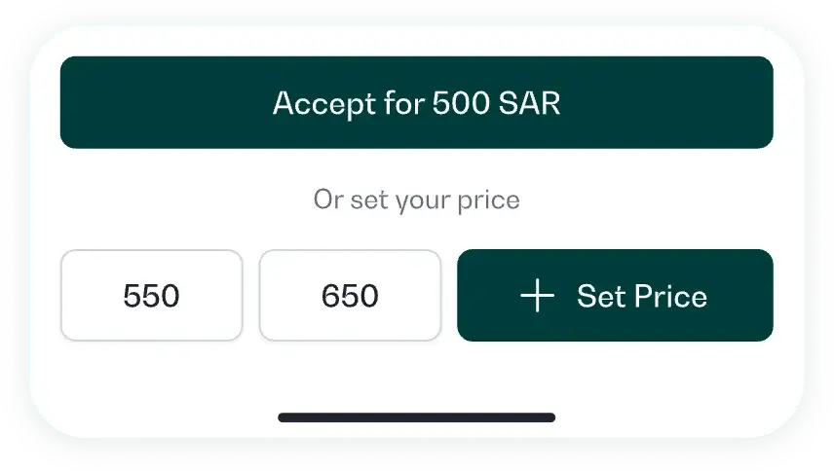Tap the add icon to set a price

pos(537,296)
